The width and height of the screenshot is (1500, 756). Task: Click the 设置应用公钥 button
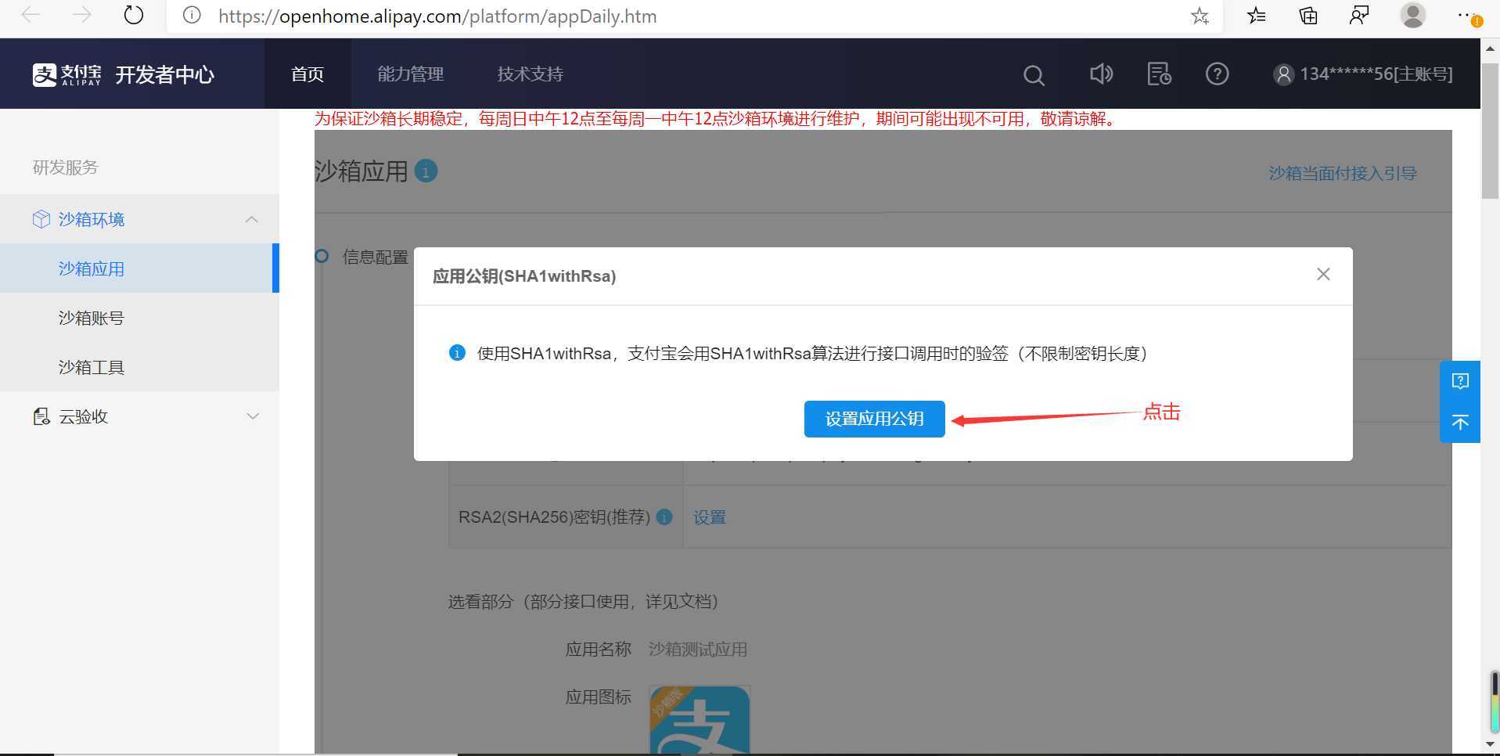873,419
